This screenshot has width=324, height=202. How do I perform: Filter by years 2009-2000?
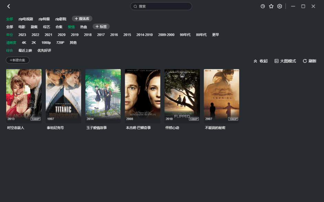pyautogui.click(x=166, y=35)
